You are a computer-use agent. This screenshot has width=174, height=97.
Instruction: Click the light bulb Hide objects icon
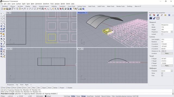tap(55, 9)
